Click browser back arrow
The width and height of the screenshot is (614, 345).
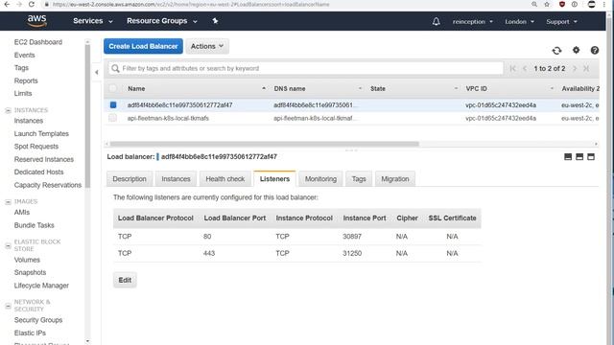[7, 4]
